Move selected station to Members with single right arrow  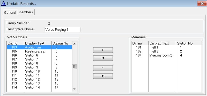[x=103, y=50]
